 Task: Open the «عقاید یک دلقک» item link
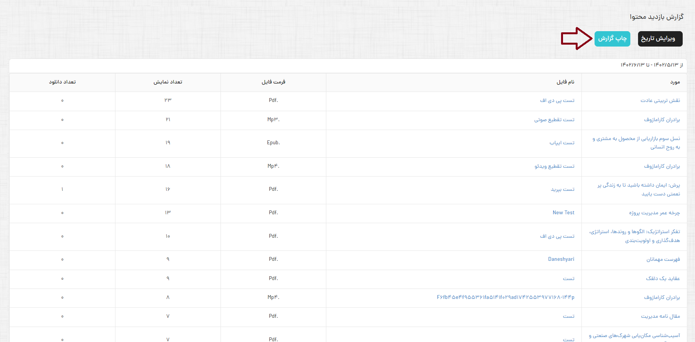(x=663, y=278)
